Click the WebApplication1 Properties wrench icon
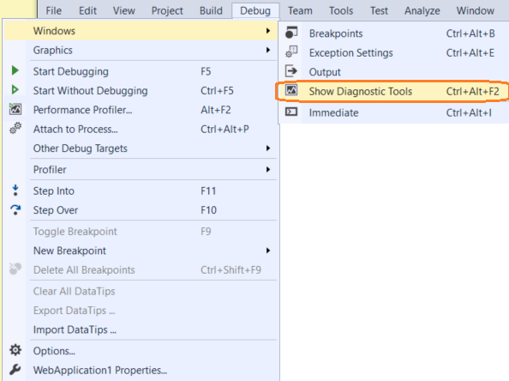509x381 pixels. (15, 370)
